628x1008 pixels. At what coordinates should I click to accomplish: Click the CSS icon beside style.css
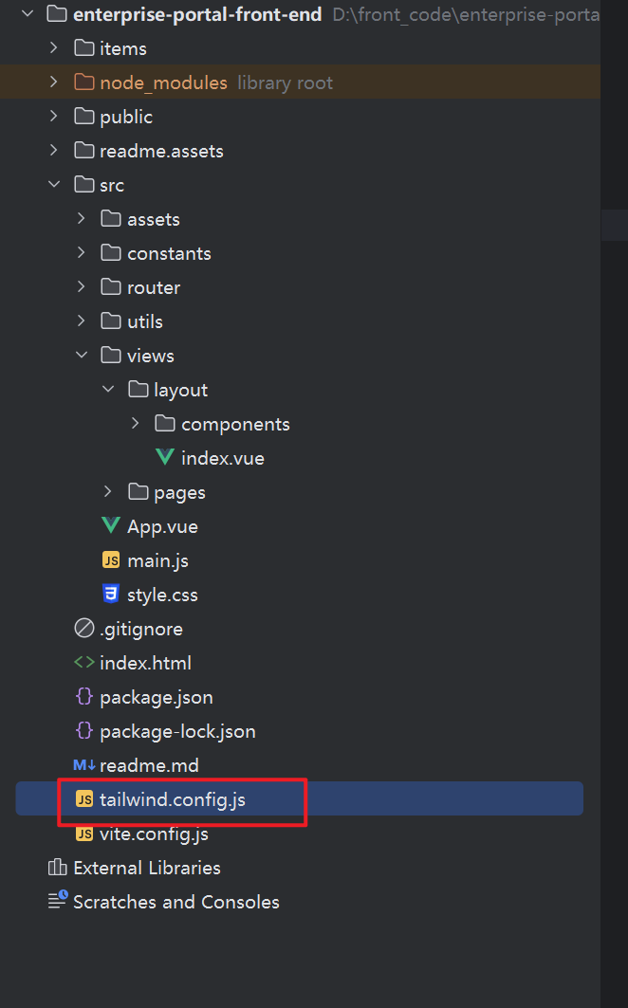[x=111, y=595]
